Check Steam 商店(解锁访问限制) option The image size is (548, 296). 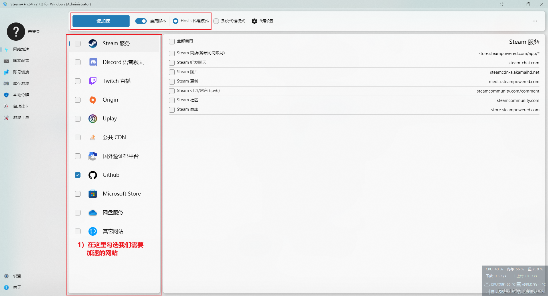pyautogui.click(x=172, y=54)
